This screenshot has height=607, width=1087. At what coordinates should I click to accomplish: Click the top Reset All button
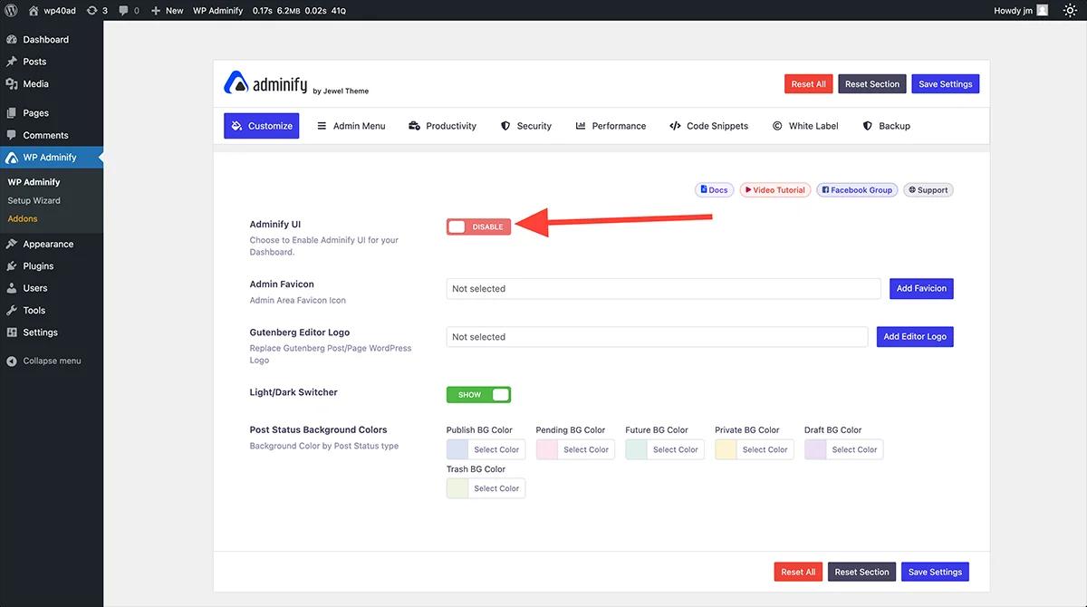pos(808,84)
